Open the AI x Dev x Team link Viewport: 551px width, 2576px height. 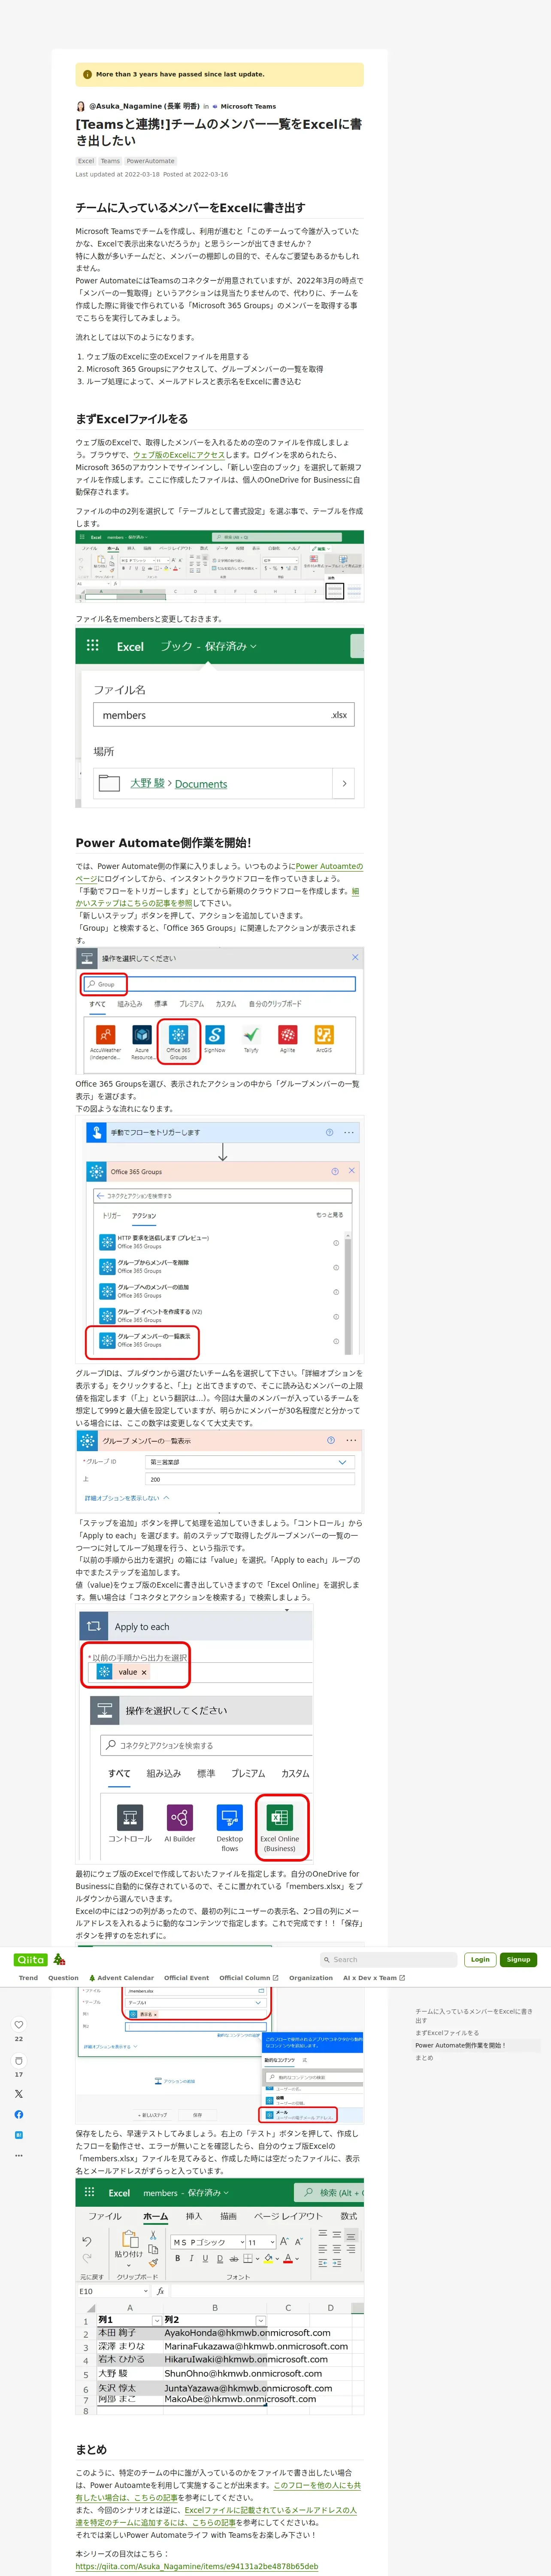374,1977
